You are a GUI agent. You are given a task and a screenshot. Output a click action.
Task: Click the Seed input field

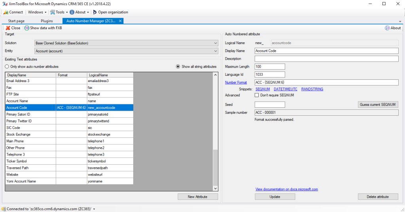[x=270, y=105]
